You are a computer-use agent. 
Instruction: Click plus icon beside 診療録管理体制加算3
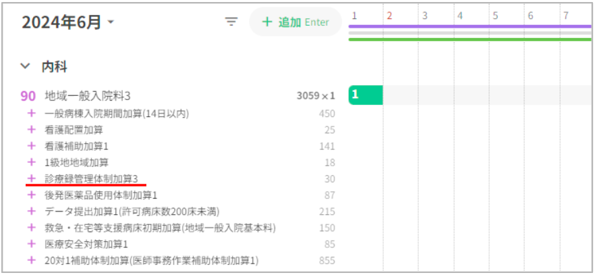click(30, 178)
